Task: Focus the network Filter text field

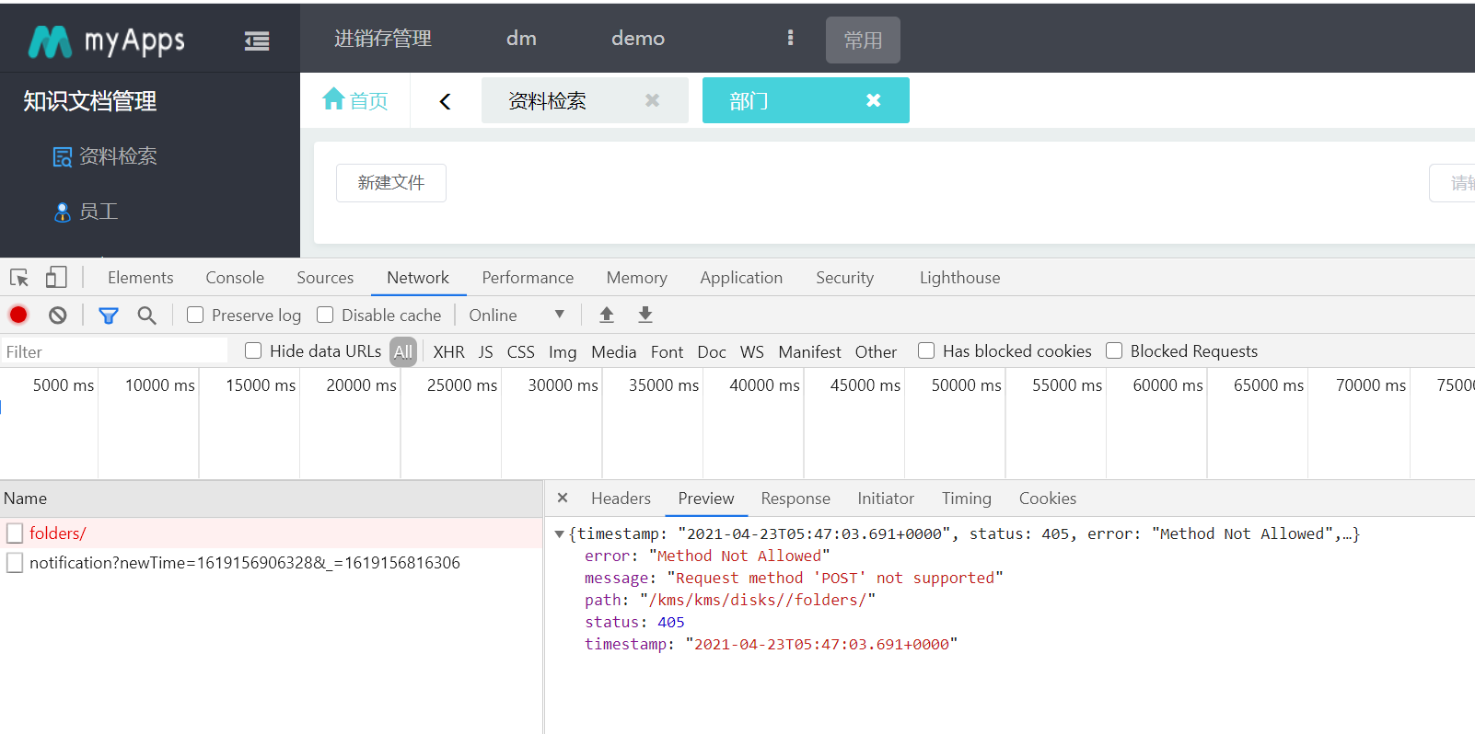Action: tap(114, 351)
